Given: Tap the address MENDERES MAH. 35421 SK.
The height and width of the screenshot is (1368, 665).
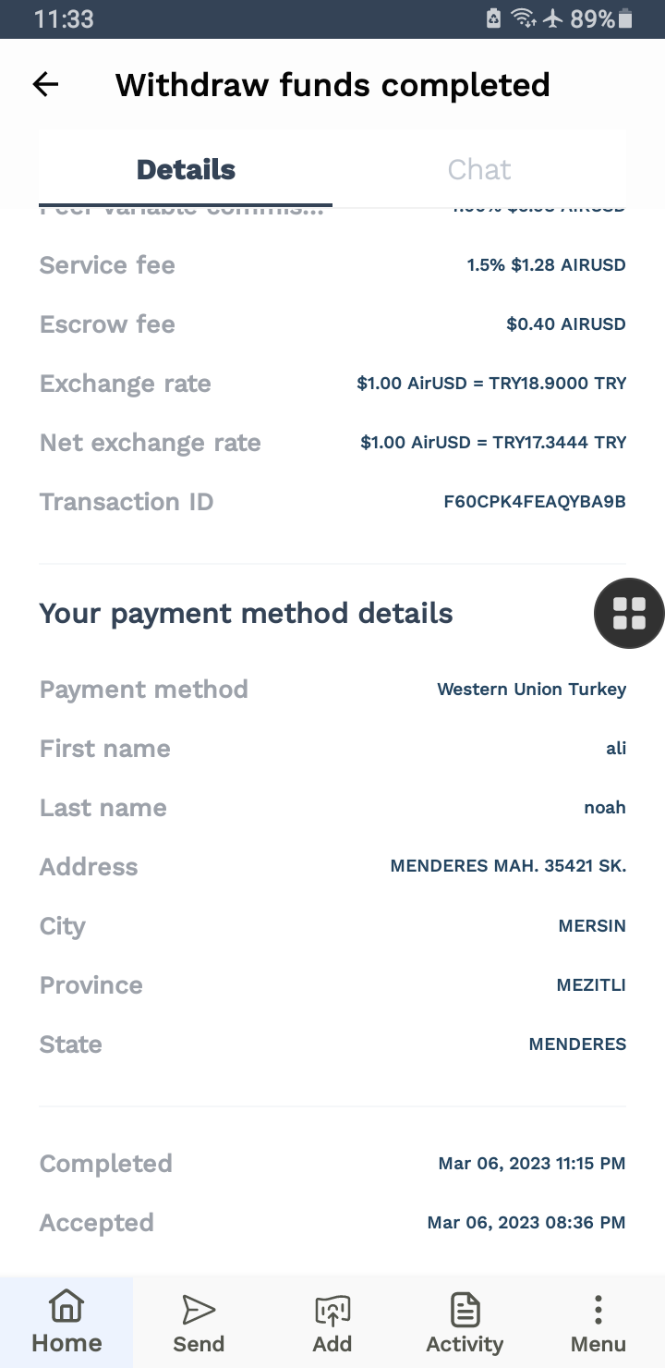Looking at the screenshot, I should click(508, 867).
